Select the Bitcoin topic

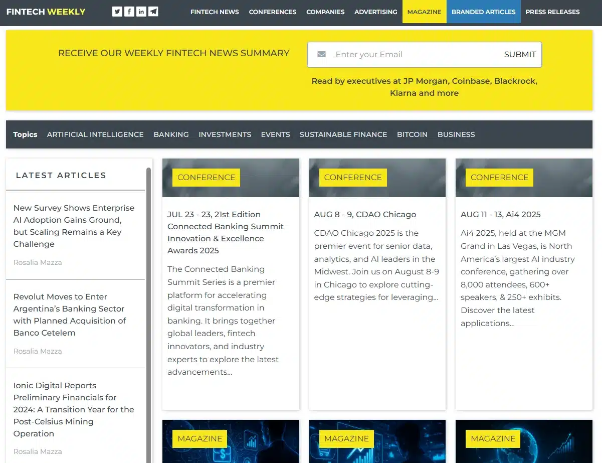[412, 134]
